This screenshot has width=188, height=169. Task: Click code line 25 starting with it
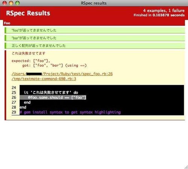coord(51,93)
